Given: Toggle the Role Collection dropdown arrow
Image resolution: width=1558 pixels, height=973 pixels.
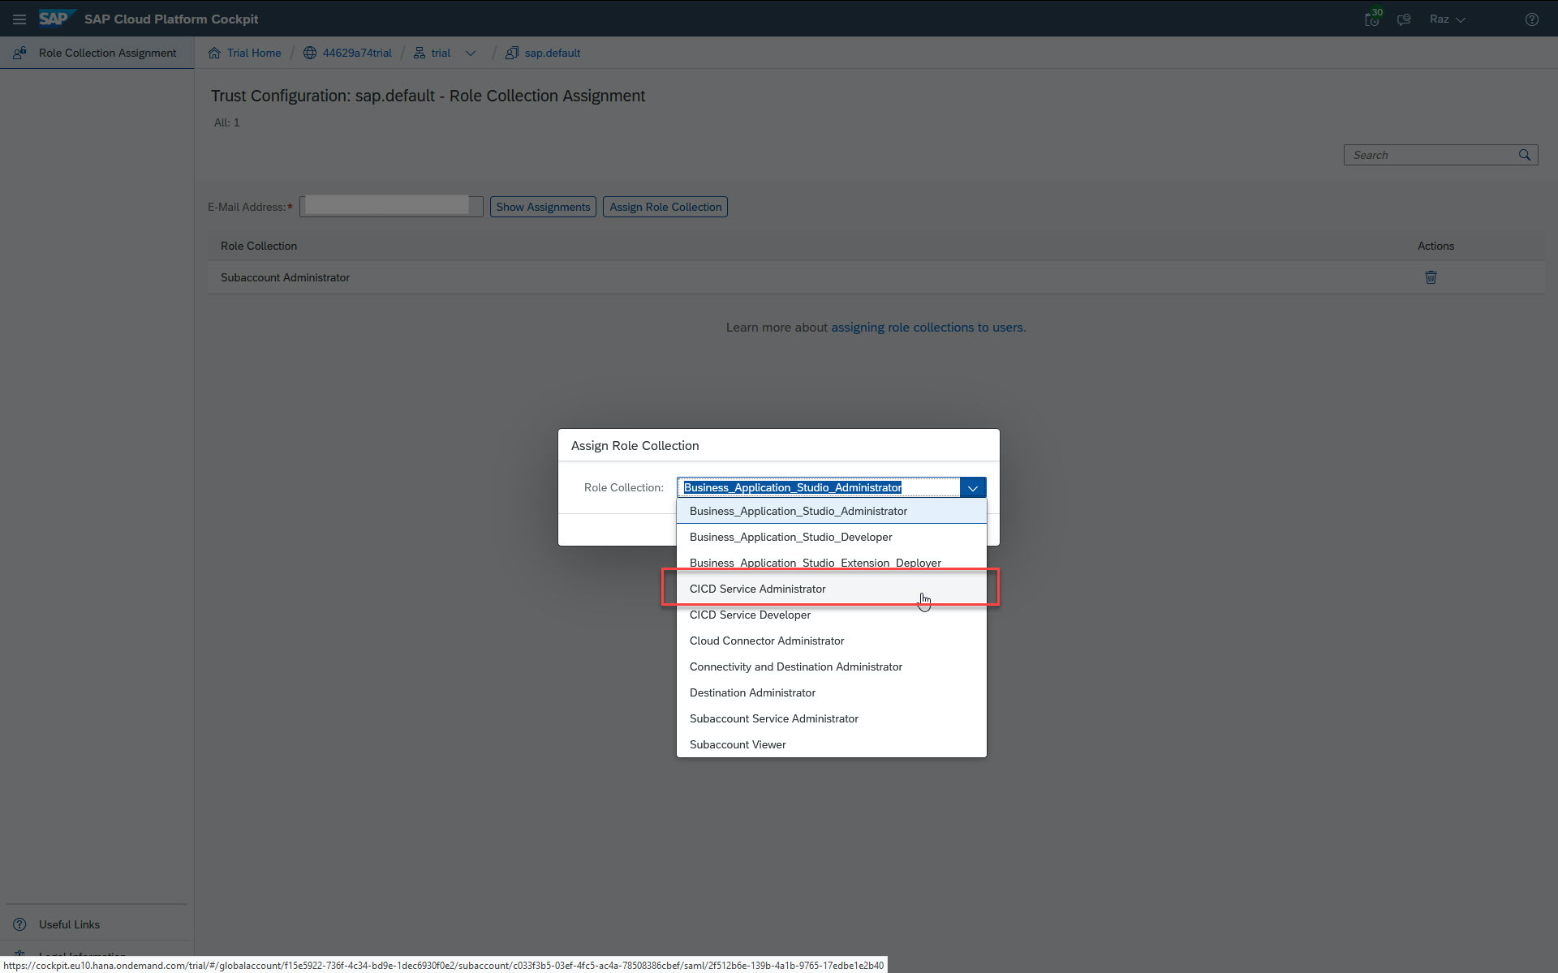Looking at the screenshot, I should [973, 487].
